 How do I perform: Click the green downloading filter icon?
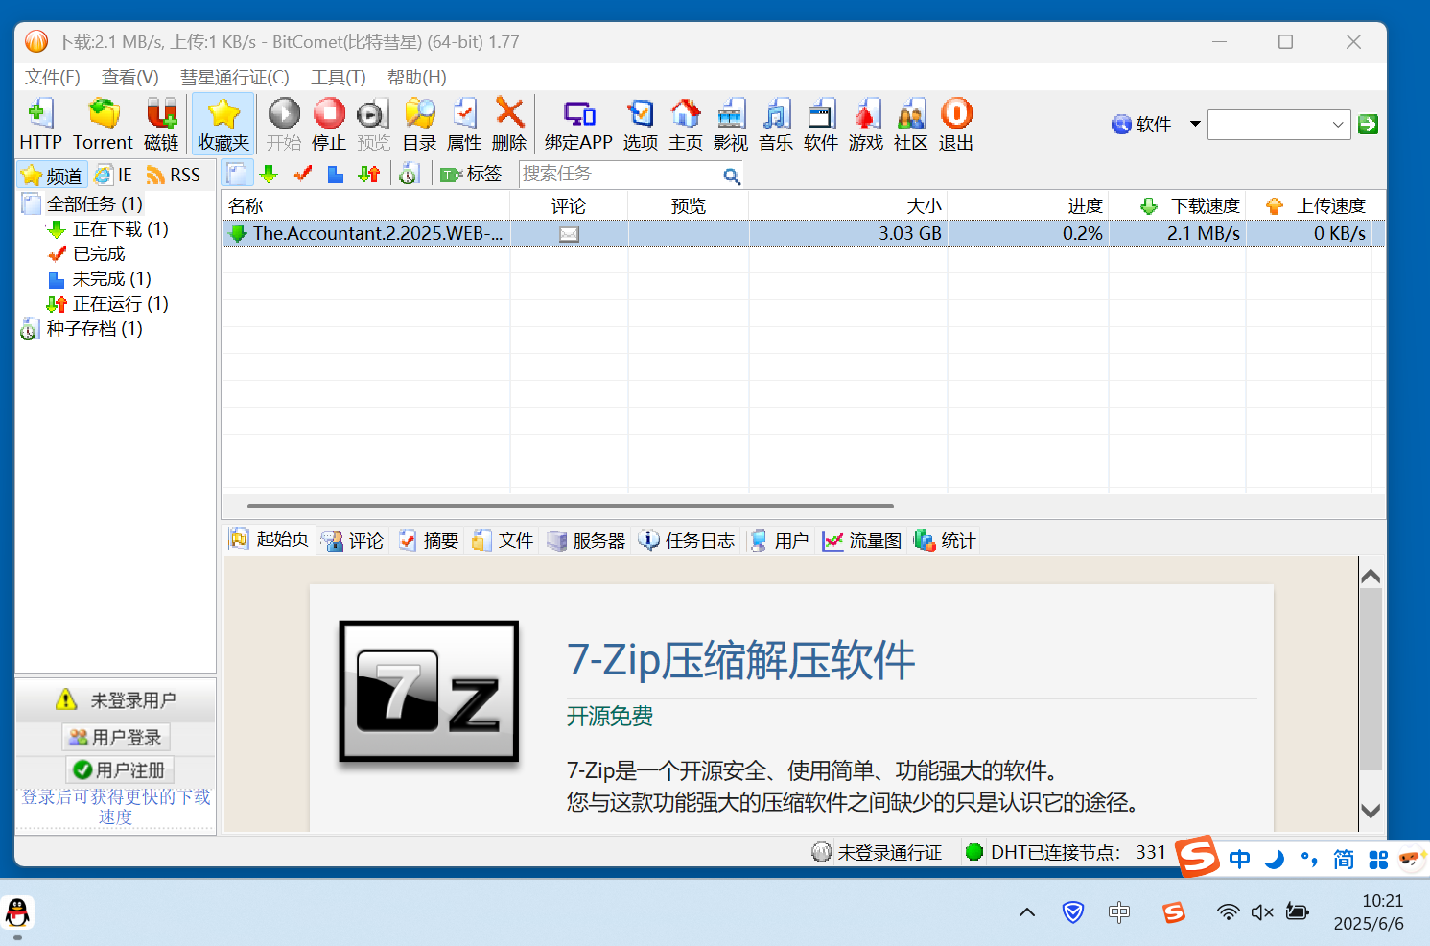click(x=269, y=174)
